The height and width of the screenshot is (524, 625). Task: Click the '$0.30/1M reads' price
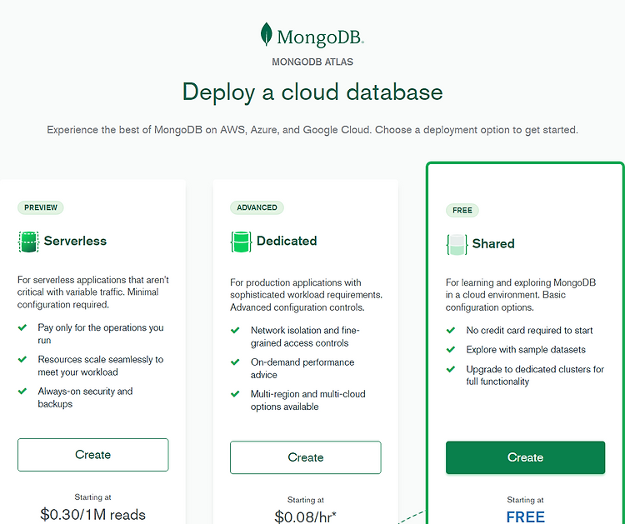tap(92, 515)
